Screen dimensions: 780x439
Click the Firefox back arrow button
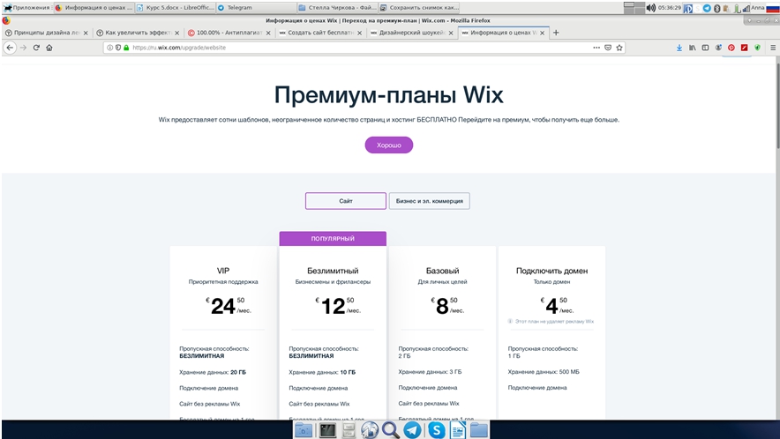10,48
